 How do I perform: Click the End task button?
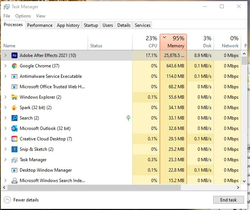point(228,200)
